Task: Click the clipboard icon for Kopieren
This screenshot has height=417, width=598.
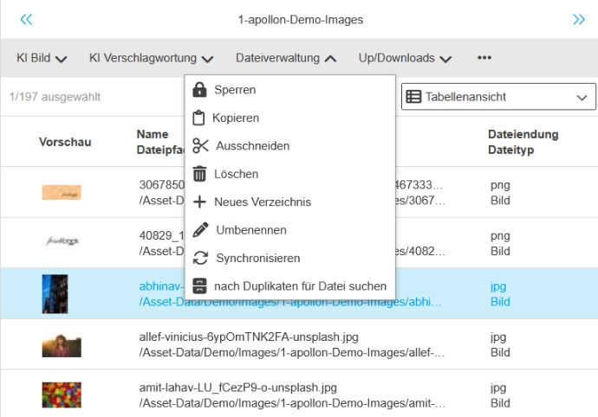Action: click(199, 118)
